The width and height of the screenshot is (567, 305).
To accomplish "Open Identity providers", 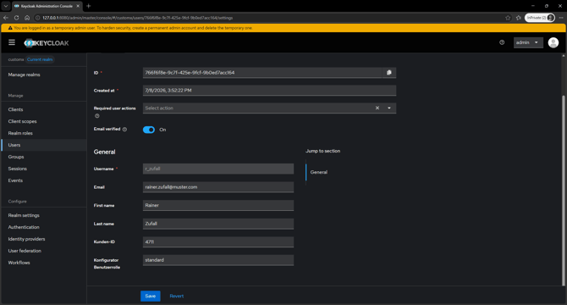I will [x=27, y=239].
